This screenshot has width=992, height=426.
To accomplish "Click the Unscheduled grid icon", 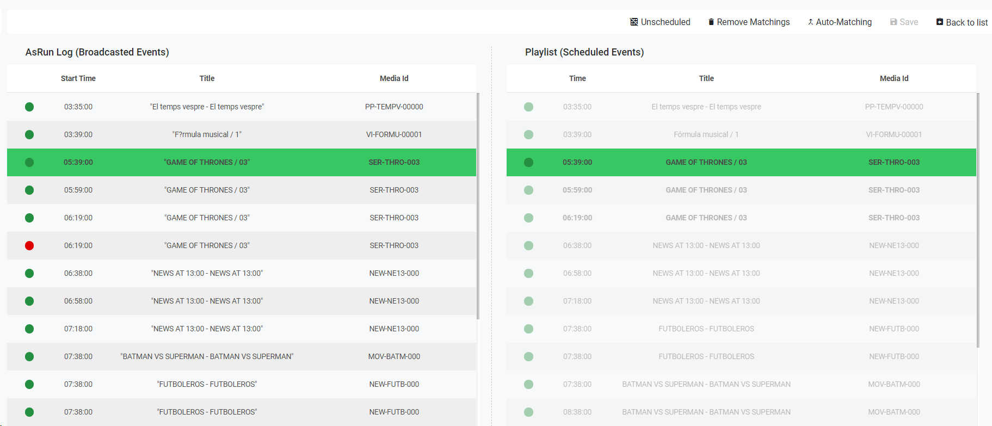I will tap(634, 22).
